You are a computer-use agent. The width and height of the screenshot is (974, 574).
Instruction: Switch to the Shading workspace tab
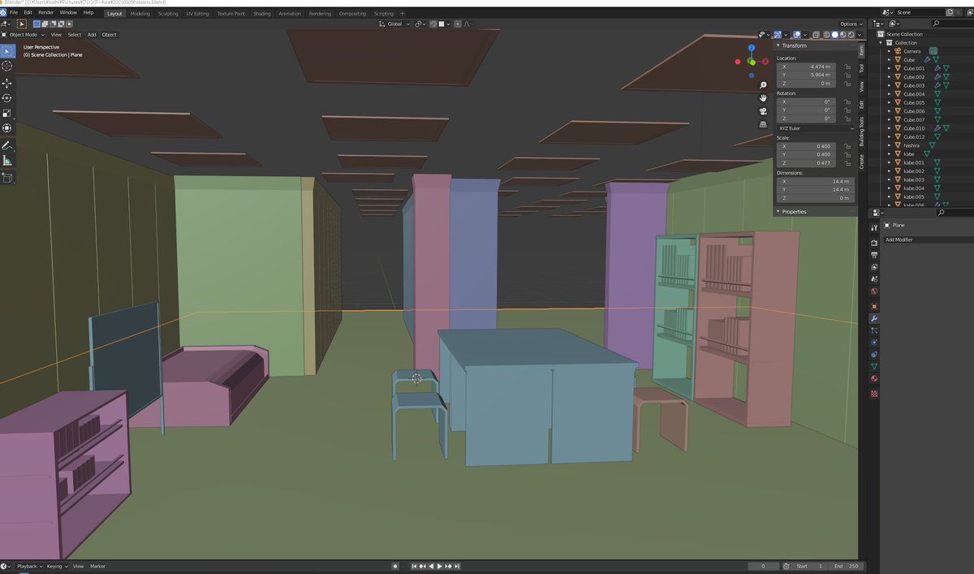click(x=262, y=13)
